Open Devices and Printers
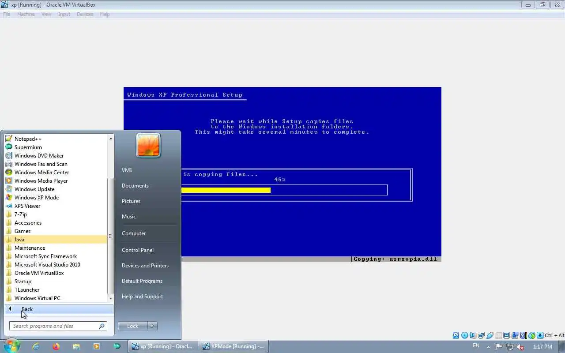Screen dimensions: 565x353 coord(145,265)
